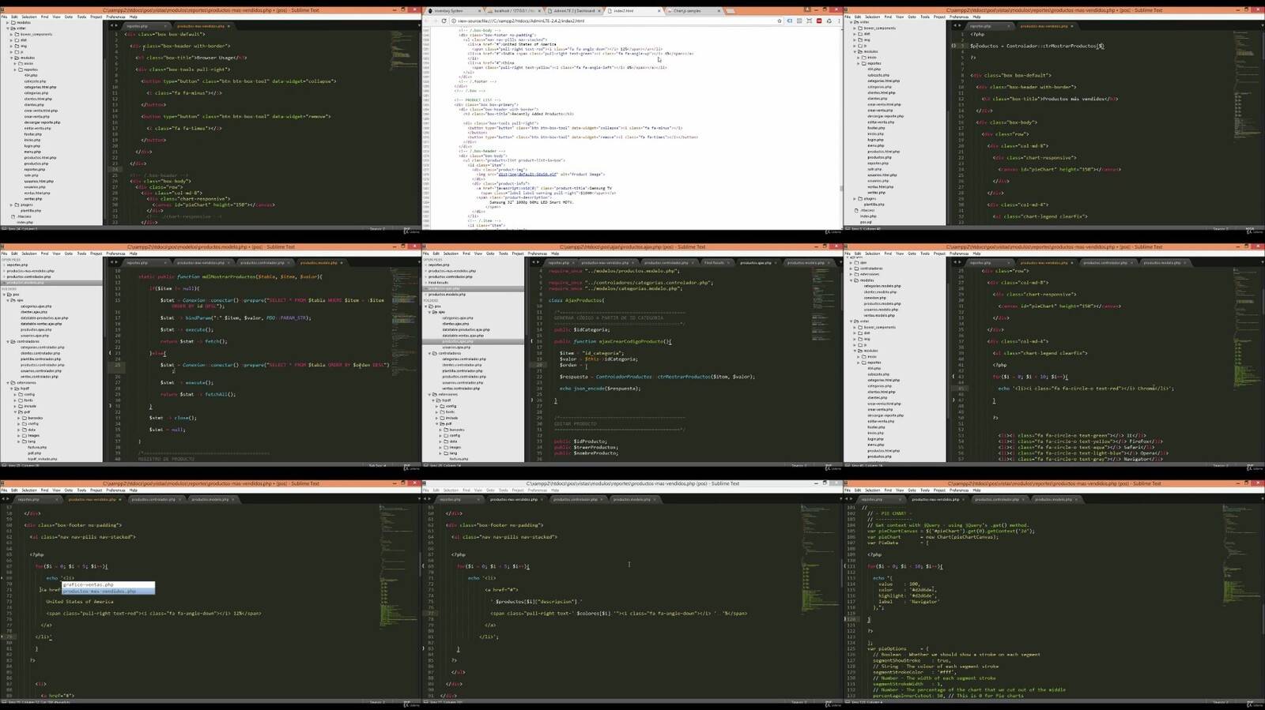Click the status bar panel icon in autocomplete window
1265x710 pixels.
pyautogui.click(x=3, y=702)
